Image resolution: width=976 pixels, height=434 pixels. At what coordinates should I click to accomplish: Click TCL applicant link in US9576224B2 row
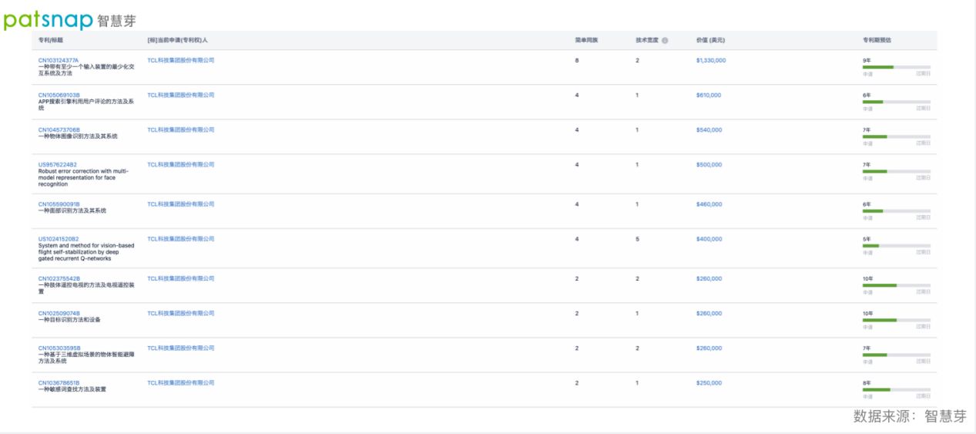pos(181,164)
